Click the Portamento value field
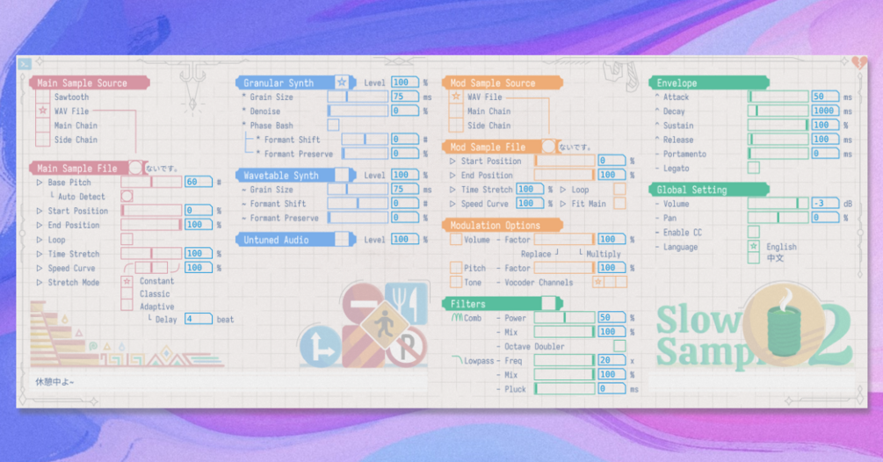The height and width of the screenshot is (462, 883). coord(826,153)
